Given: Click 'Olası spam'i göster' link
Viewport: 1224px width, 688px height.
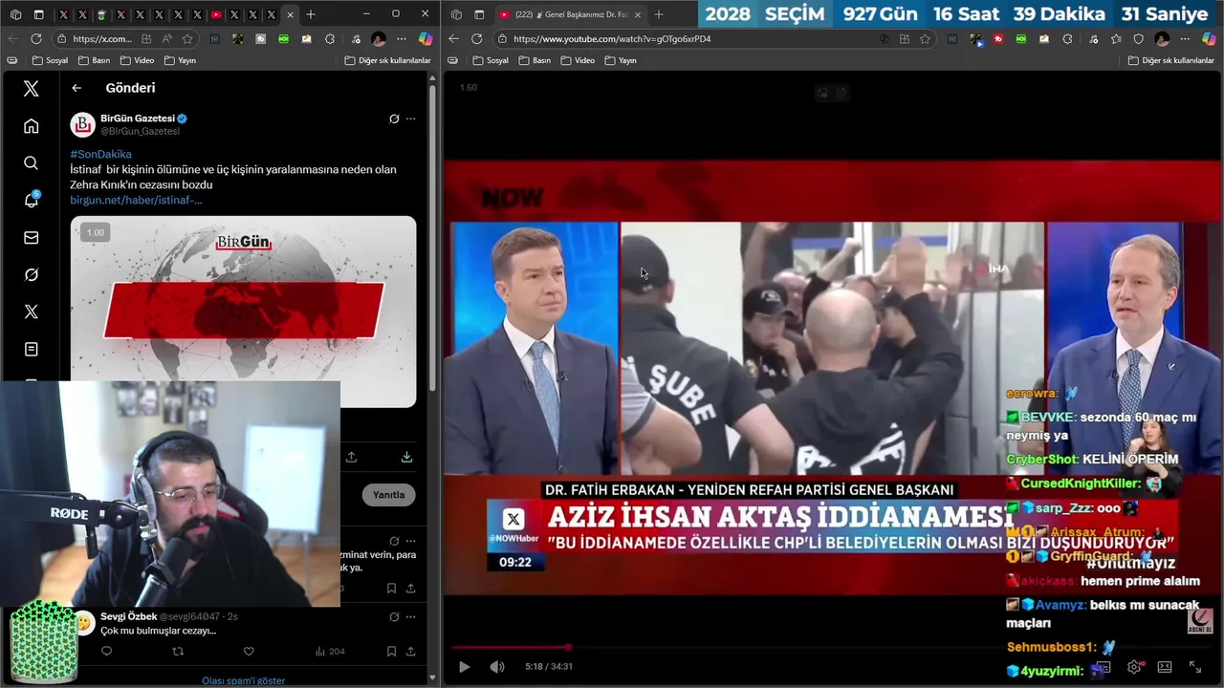Looking at the screenshot, I should click(243, 680).
